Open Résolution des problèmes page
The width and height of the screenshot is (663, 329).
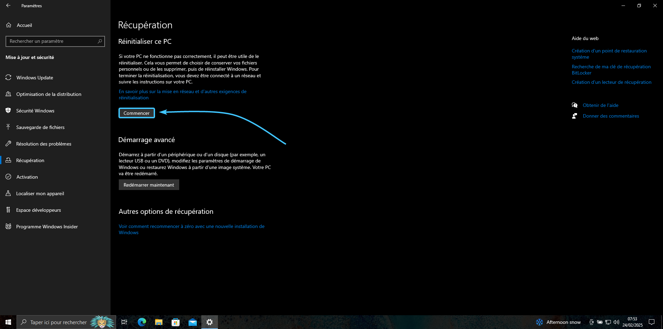pos(55,144)
